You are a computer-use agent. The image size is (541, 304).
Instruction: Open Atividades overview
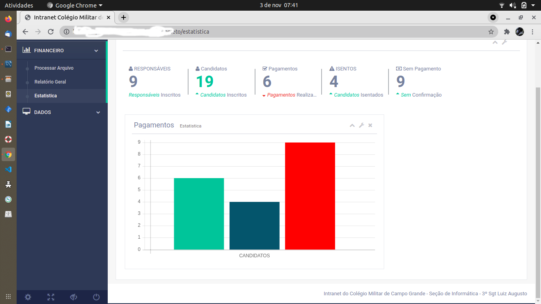19,6
